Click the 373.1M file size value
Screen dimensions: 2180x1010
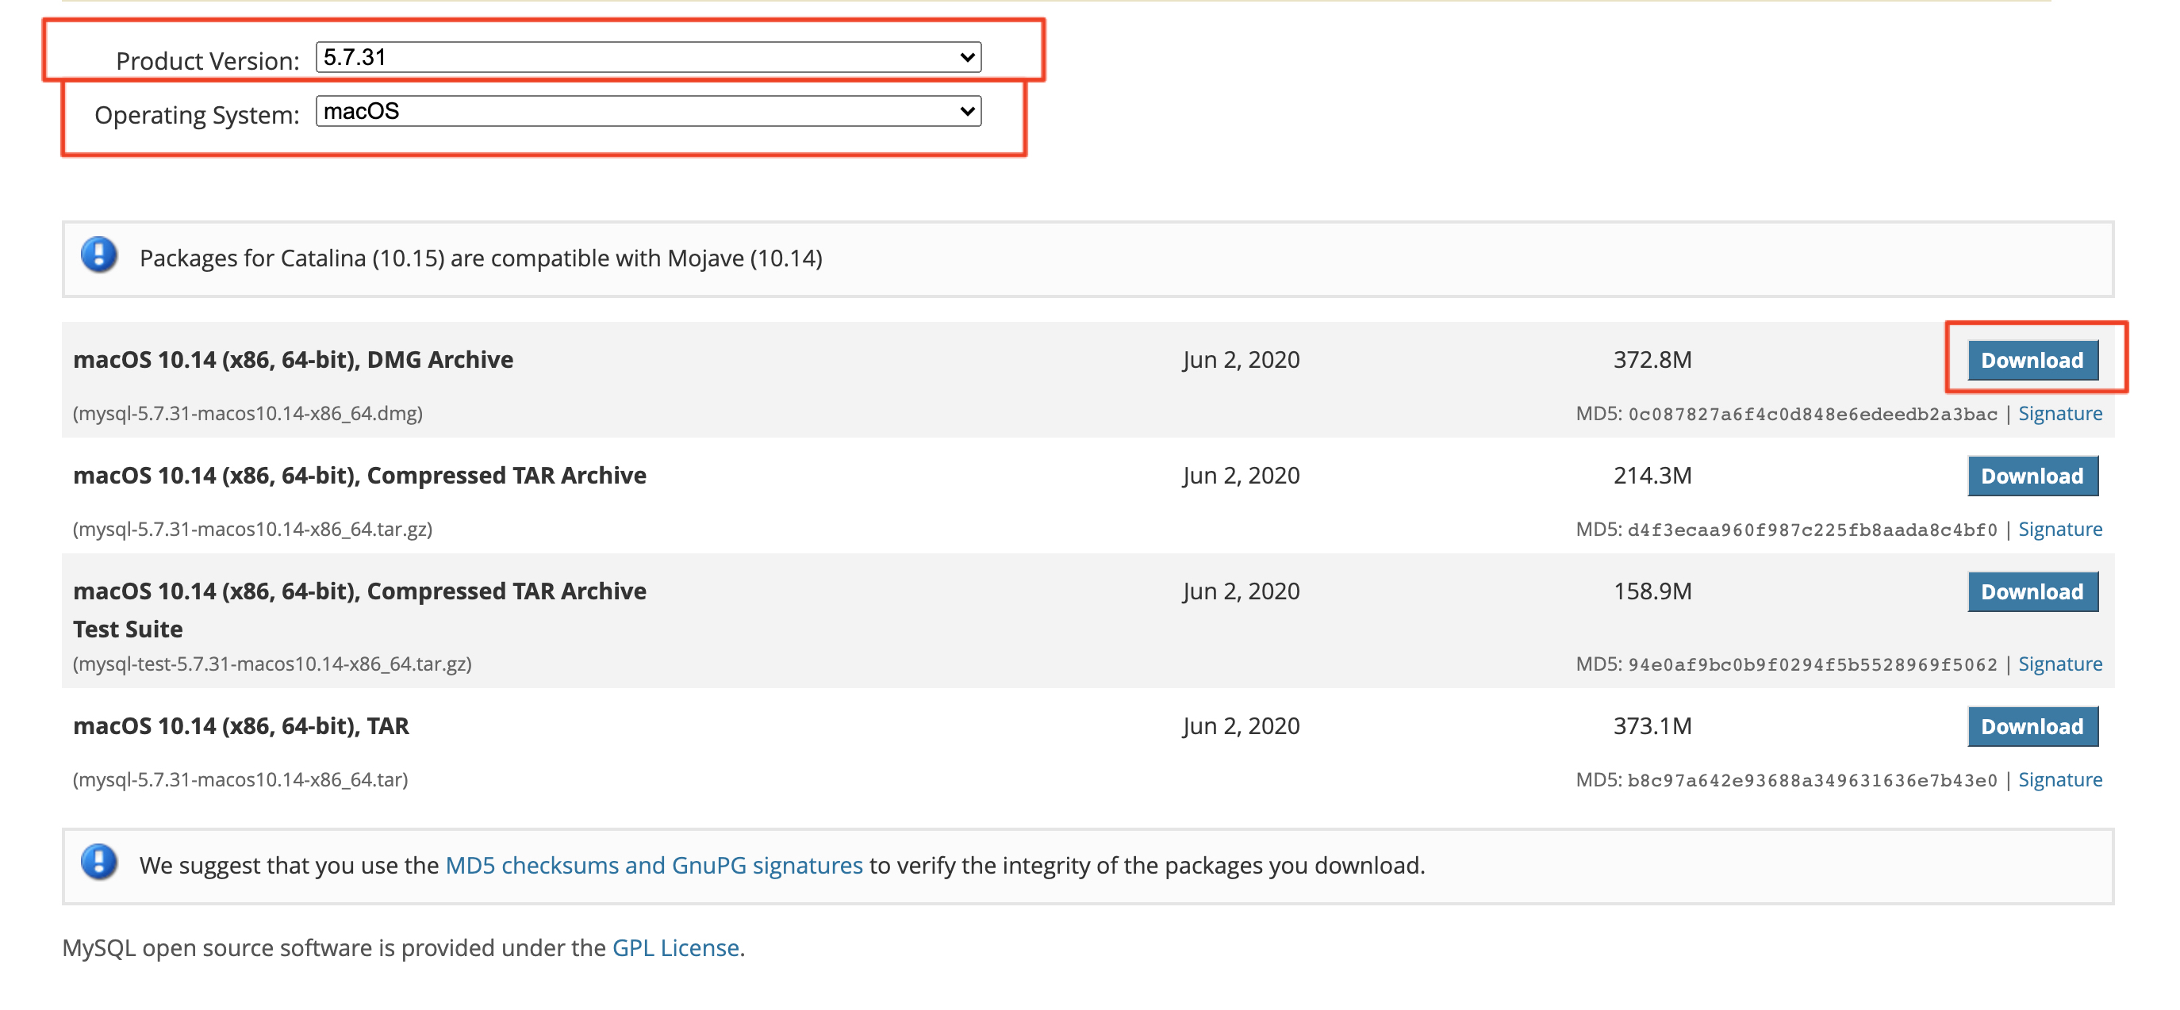(x=1652, y=725)
